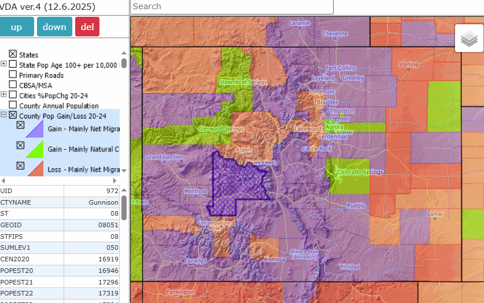484x303 pixels.
Task: Expand the State Pop Age 100+ layer
Action: click(4, 64)
